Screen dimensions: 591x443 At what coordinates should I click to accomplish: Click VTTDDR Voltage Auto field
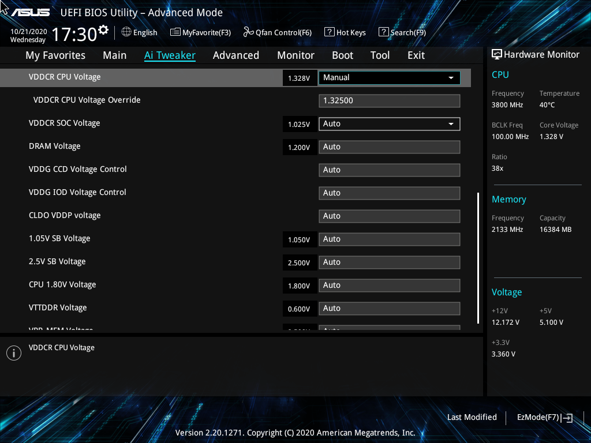[389, 309]
